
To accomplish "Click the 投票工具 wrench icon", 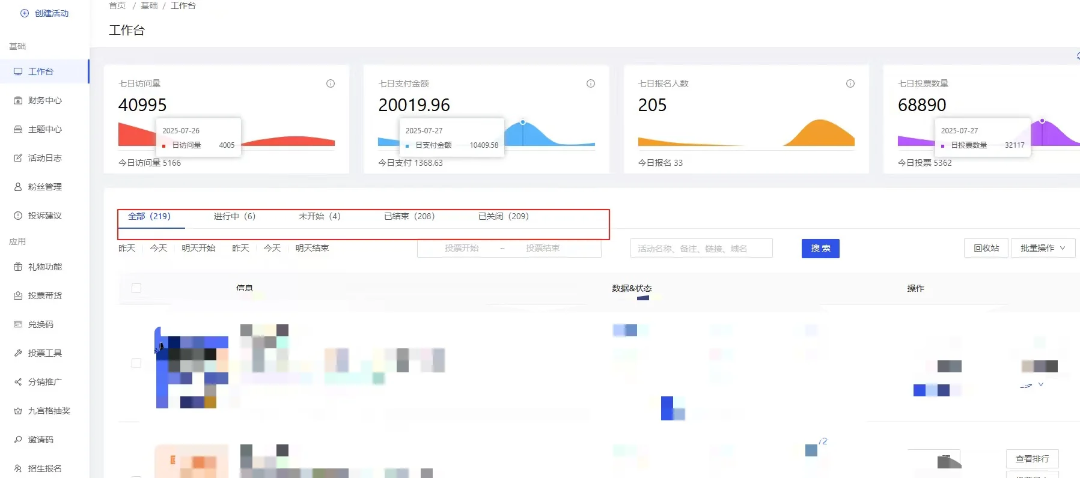I will click(18, 353).
